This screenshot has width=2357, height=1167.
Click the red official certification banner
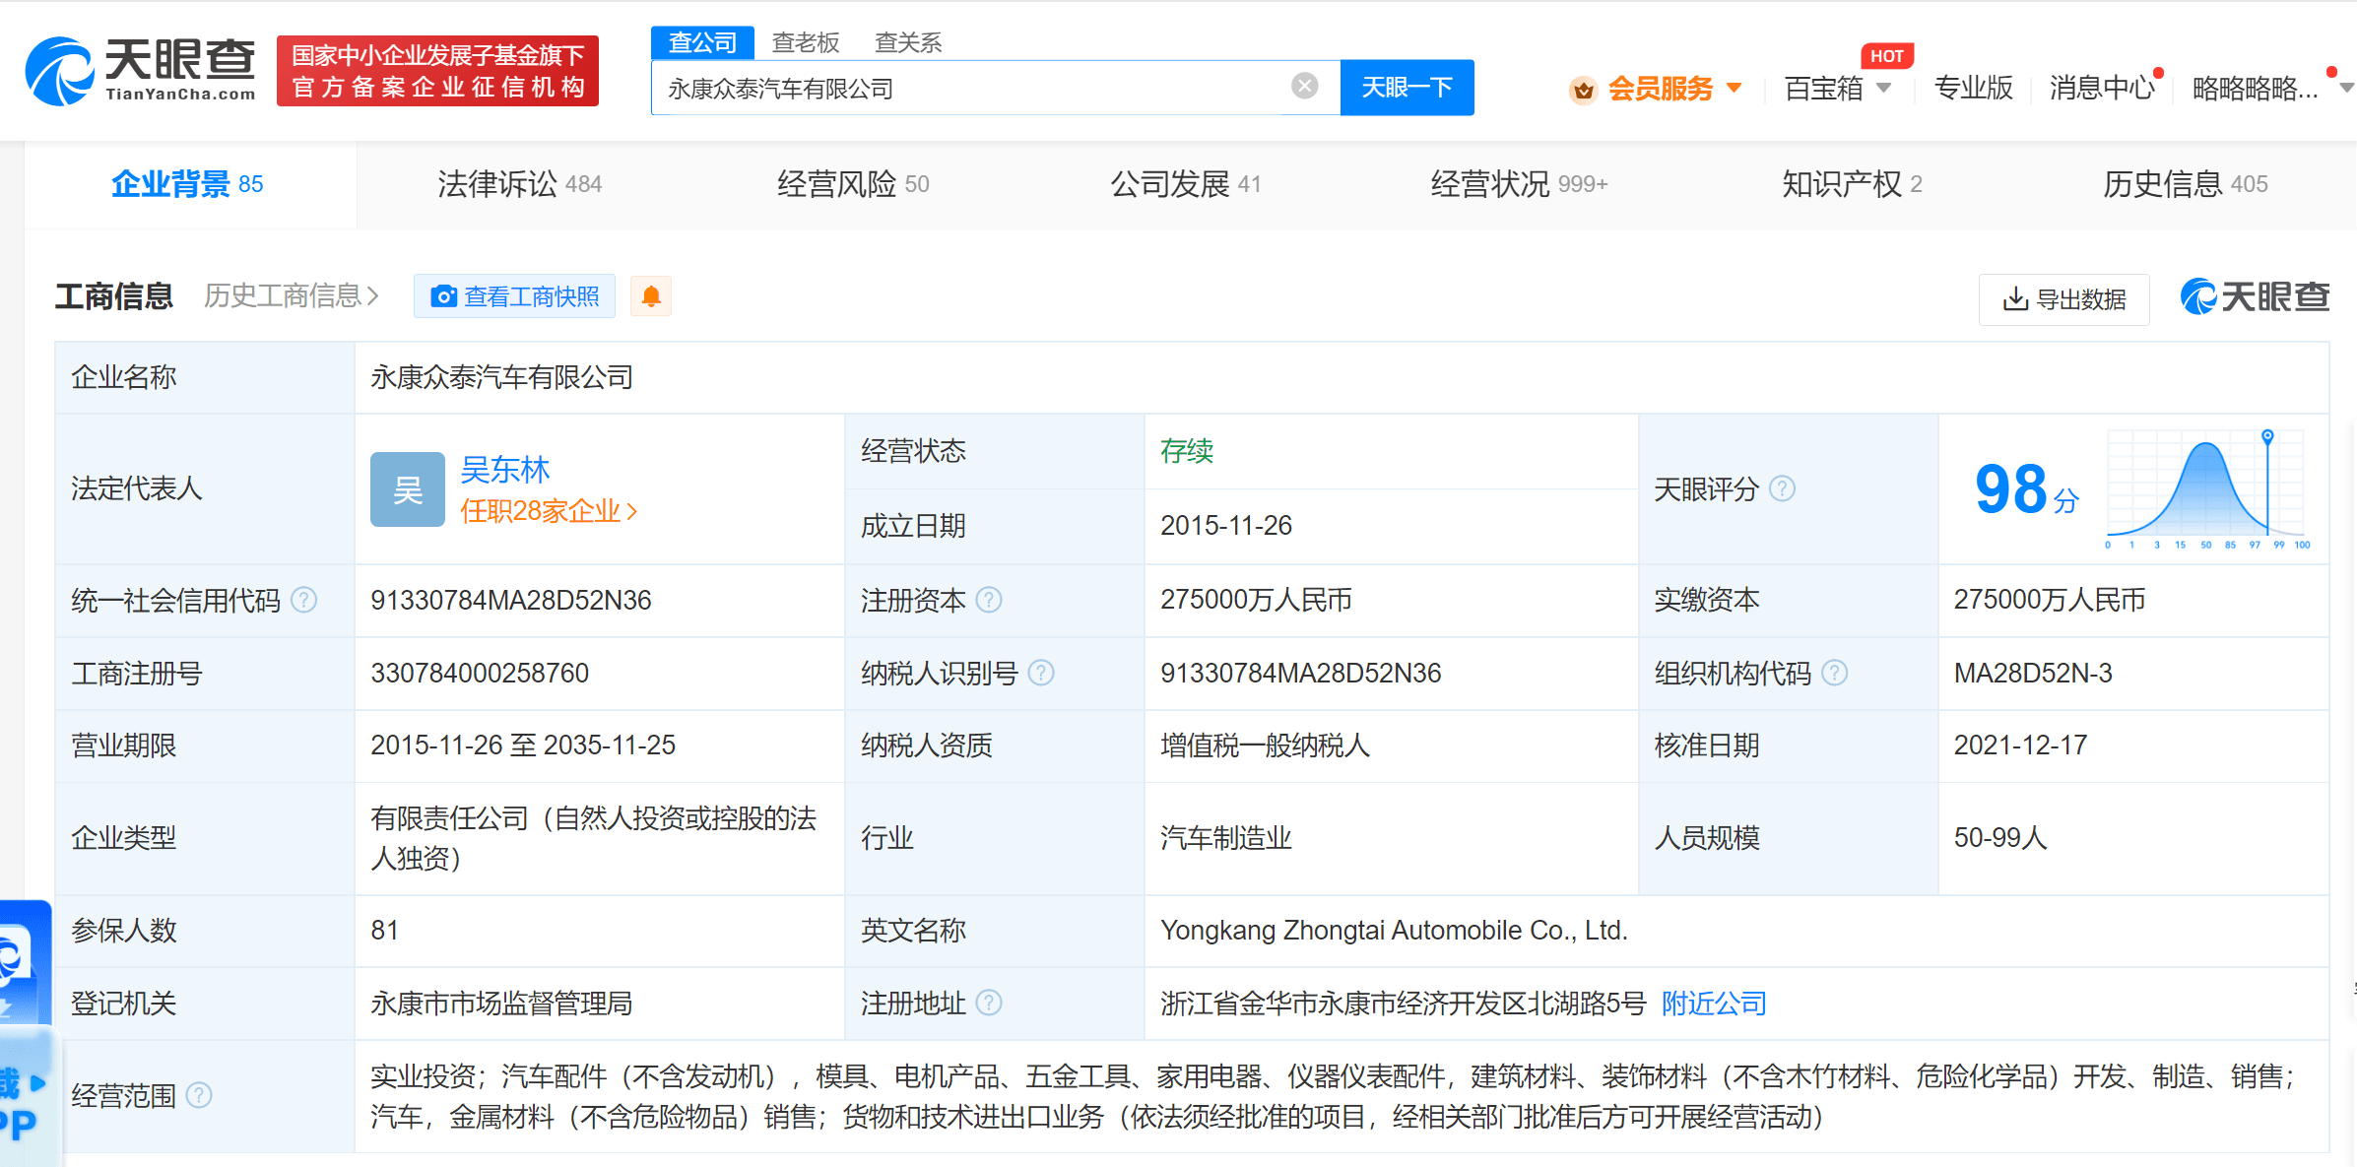438,71
